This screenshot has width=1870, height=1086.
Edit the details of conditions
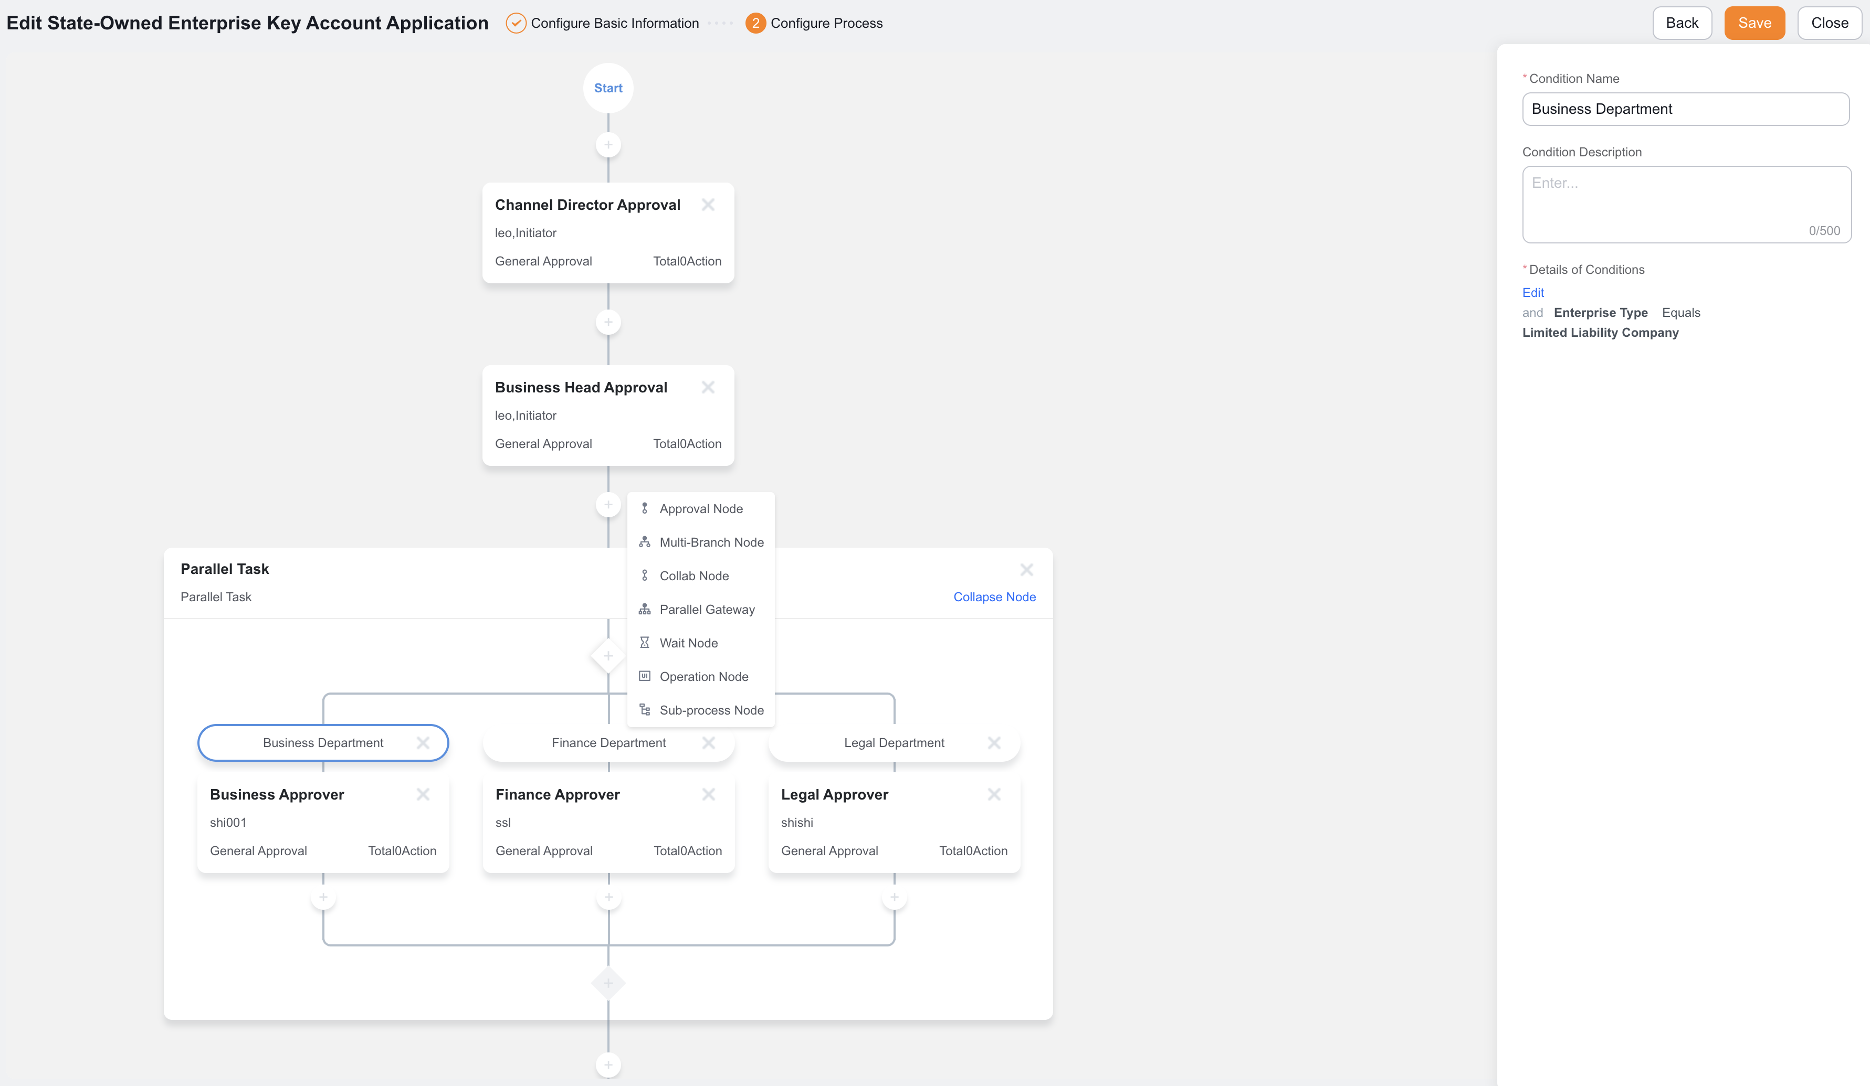pyautogui.click(x=1533, y=292)
